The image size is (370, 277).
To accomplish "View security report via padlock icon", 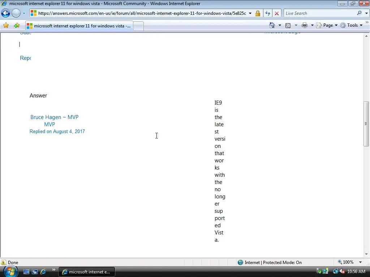I will click(x=258, y=13).
